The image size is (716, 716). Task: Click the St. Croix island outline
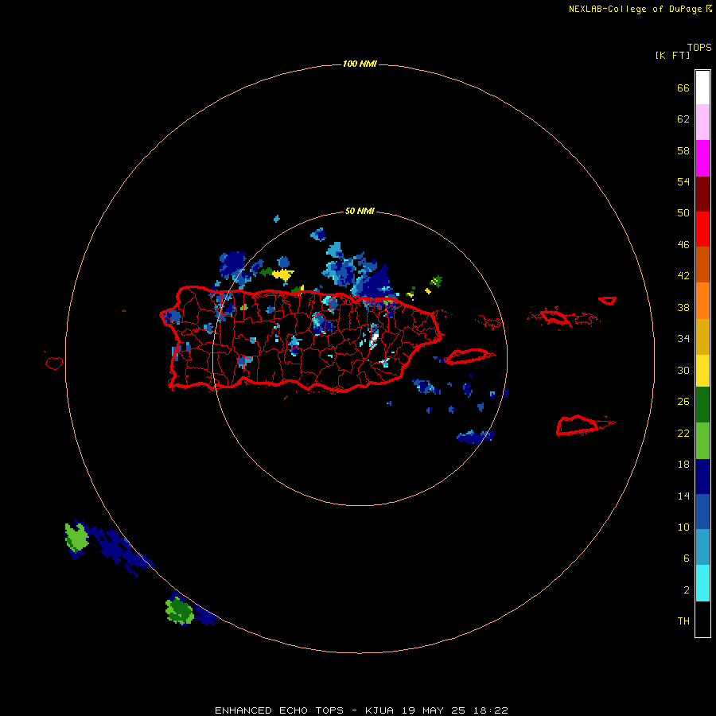(x=578, y=425)
